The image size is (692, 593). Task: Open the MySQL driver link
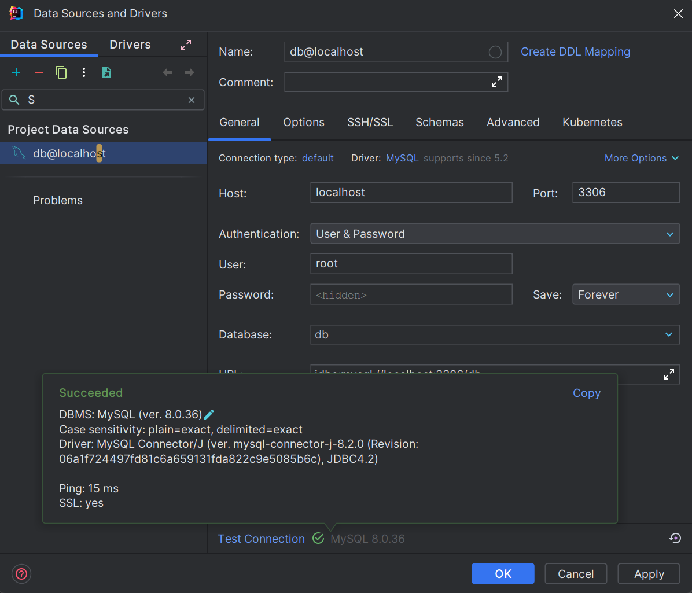(x=402, y=158)
